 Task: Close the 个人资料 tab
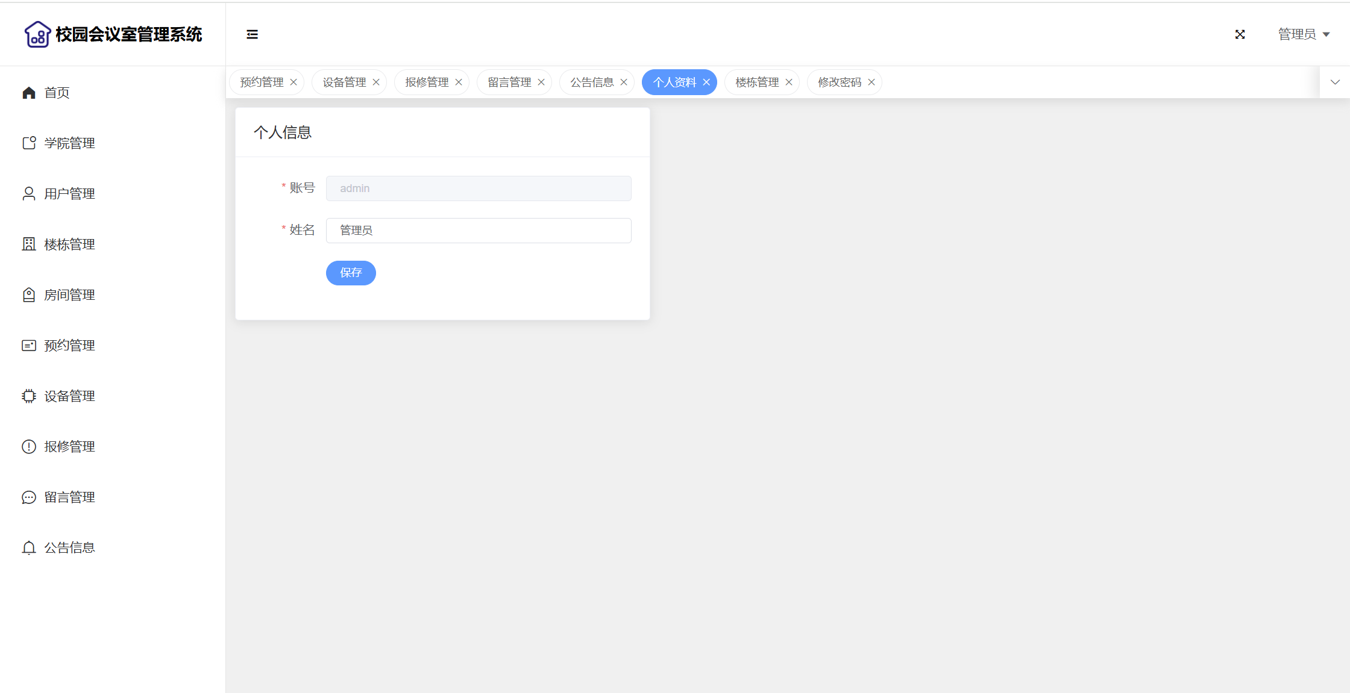(x=706, y=82)
